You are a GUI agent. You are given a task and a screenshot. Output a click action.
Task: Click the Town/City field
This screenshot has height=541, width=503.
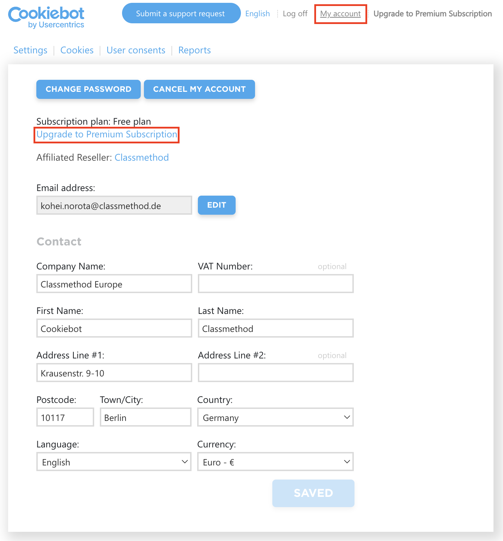pos(146,417)
